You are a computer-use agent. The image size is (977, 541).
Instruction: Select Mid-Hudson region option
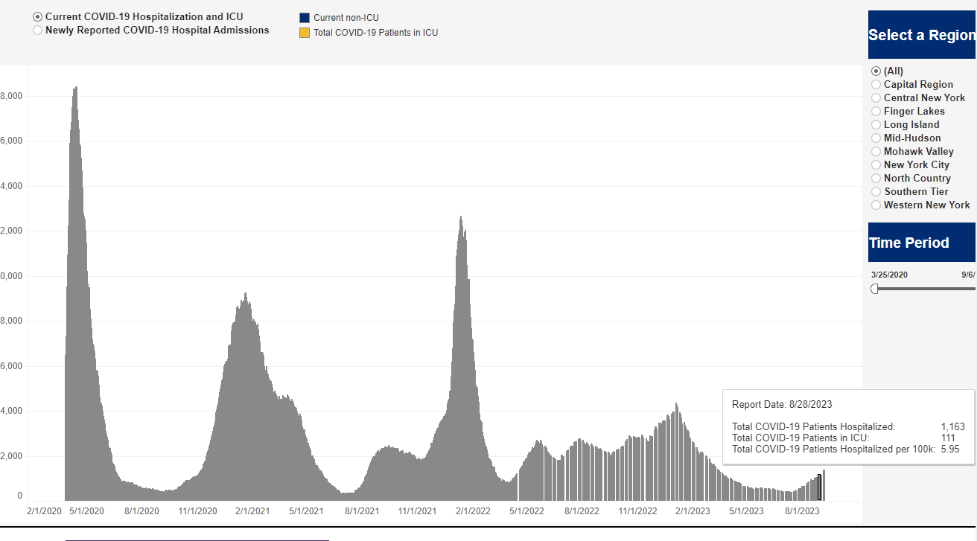tap(876, 138)
